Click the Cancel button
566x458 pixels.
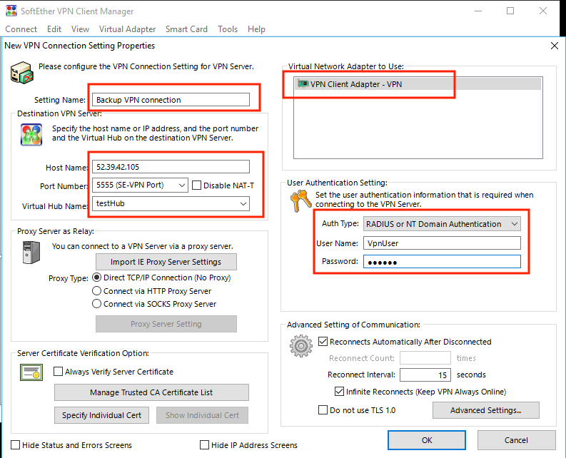pyautogui.click(x=516, y=440)
